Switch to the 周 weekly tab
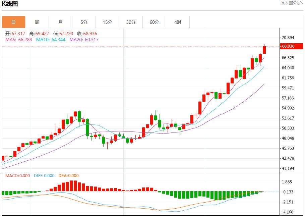This screenshot has width=305, height=216. [x=37, y=22]
